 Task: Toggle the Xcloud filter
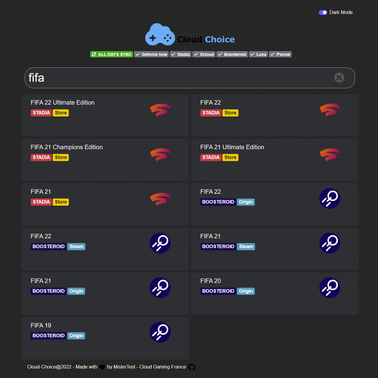click(x=204, y=54)
